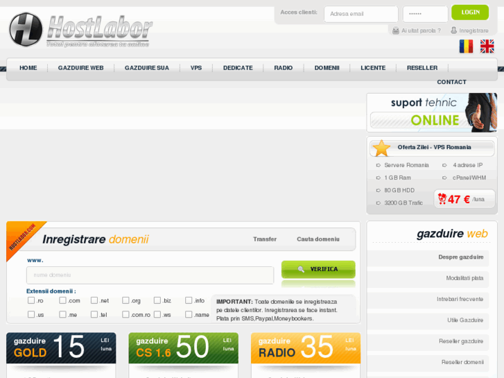Tick the .tel extension checkbox
Viewport: 504px width, 378px height.
coord(94,314)
